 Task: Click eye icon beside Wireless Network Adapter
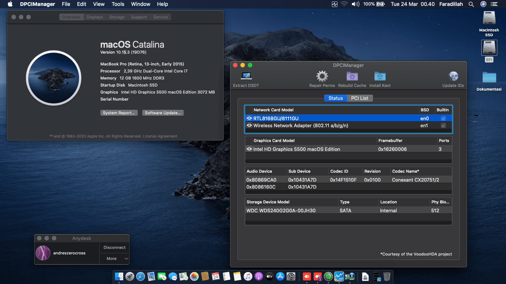pos(249,126)
